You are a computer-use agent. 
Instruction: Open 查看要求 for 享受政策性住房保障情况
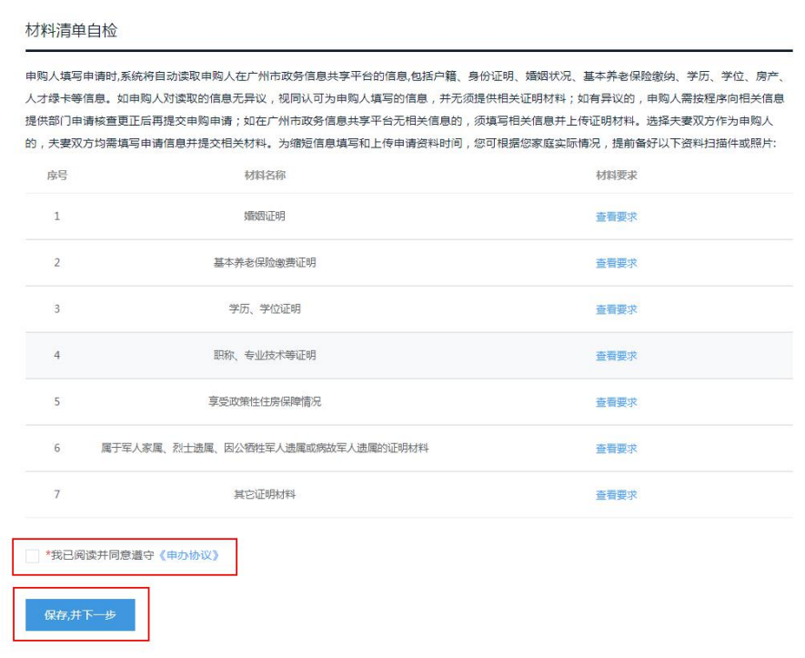pyautogui.click(x=616, y=402)
